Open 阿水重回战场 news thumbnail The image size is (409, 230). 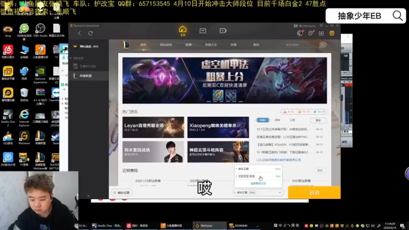click(153, 152)
